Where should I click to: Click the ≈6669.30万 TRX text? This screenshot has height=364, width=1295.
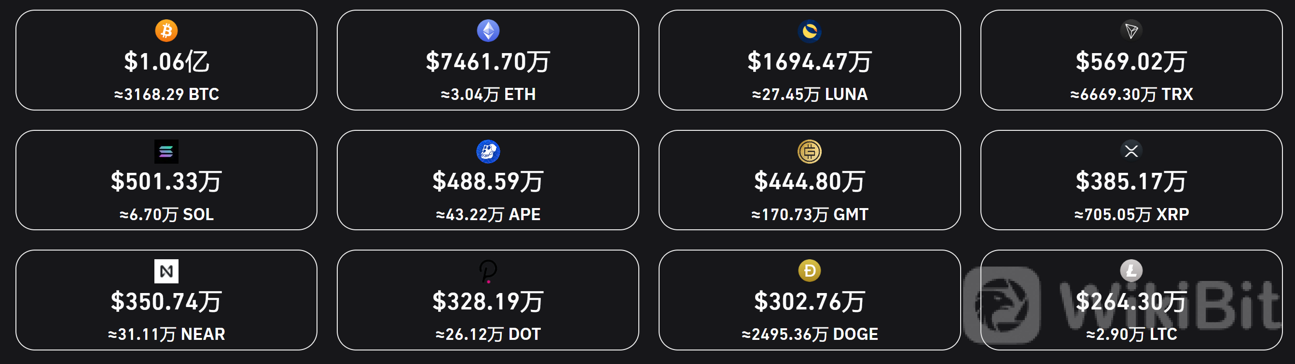(1131, 94)
